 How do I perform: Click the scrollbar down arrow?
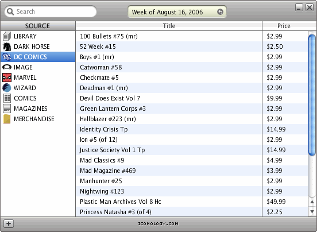point(312,212)
